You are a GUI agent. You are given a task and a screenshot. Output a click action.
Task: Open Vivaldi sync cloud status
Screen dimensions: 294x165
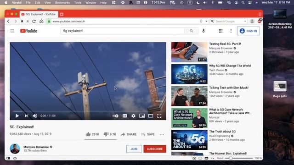pos(15,158)
